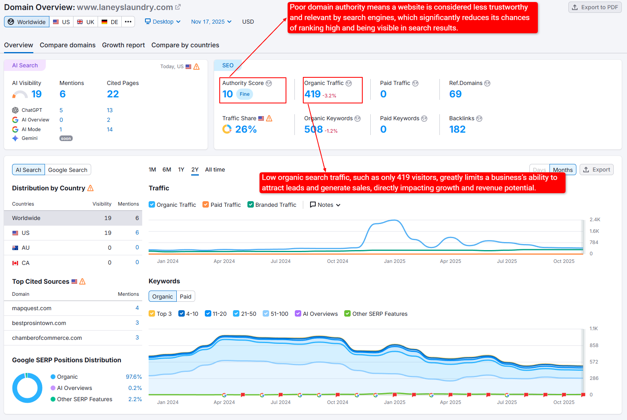Click the Ref.Domains info globe icon
The width and height of the screenshot is (627, 420).
pyautogui.click(x=487, y=83)
